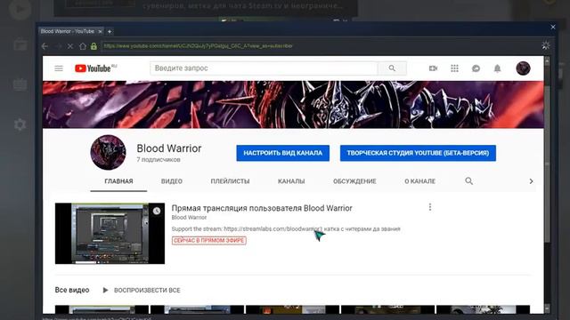
Task: Click the Все видео heading
Action: point(72,290)
